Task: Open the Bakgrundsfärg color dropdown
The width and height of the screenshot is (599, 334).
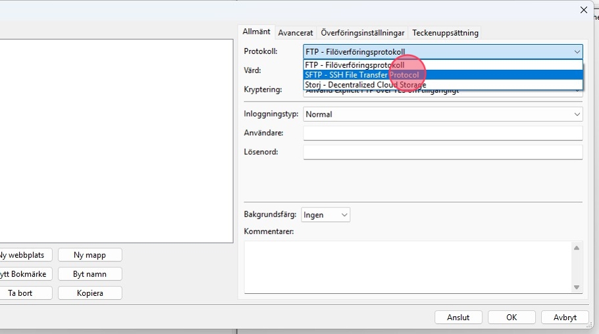Action: [326, 215]
